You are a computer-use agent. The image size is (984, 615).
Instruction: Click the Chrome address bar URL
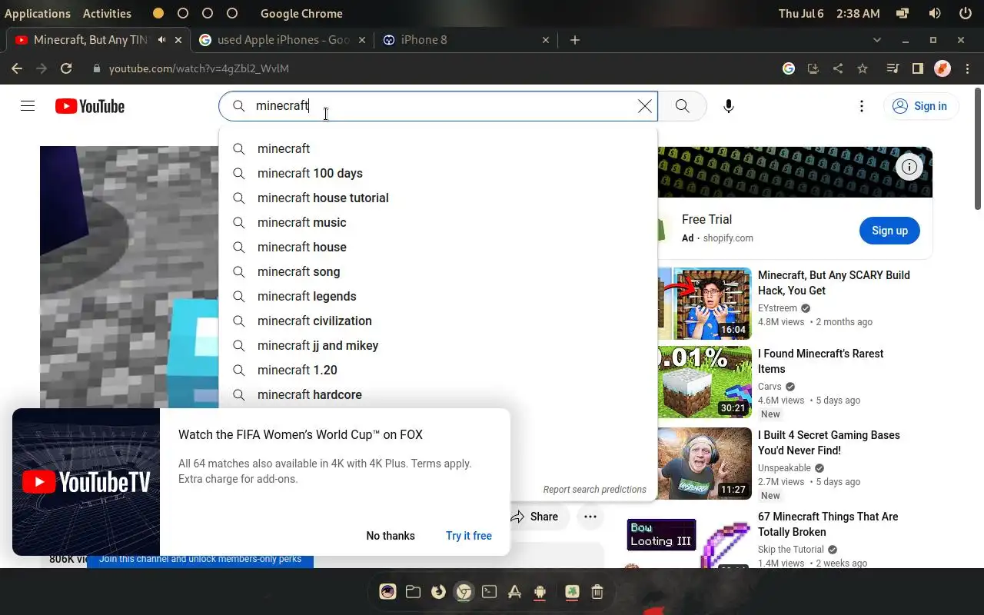(199, 68)
